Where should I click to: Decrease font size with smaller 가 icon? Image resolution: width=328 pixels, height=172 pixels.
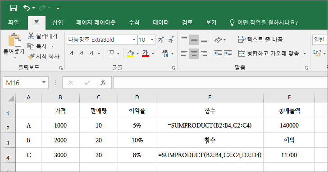[171, 40]
